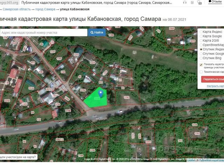Select the Карта Яндекс map layer

coord(201,32)
